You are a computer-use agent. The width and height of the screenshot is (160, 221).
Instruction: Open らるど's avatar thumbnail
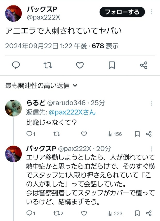click(x=13, y=108)
